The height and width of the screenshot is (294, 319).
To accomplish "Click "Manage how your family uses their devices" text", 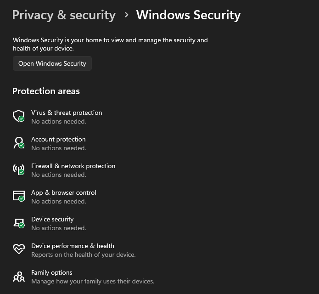I will coord(93,281).
